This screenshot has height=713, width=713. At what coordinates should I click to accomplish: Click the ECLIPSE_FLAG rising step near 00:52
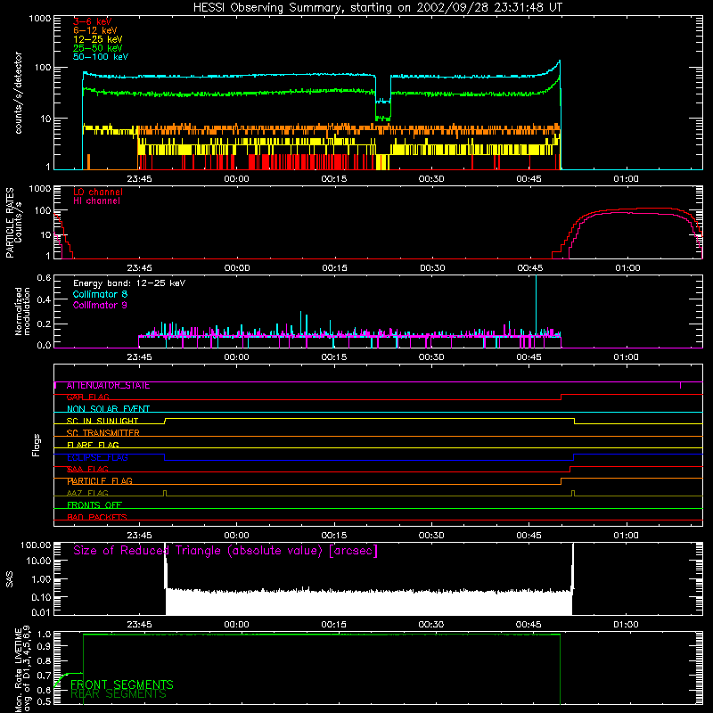pyautogui.click(x=574, y=457)
